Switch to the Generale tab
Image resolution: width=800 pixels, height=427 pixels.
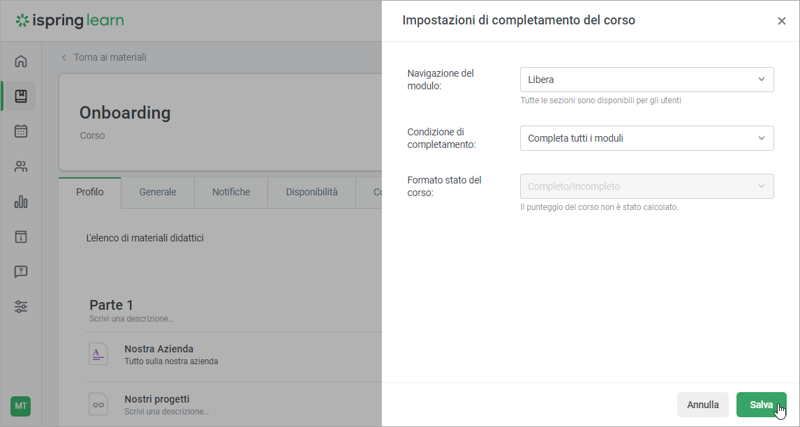(x=158, y=192)
